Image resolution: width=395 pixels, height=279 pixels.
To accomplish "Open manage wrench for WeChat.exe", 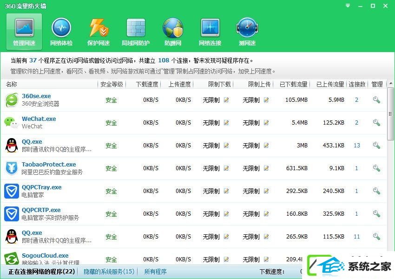I will pyautogui.click(x=376, y=123).
